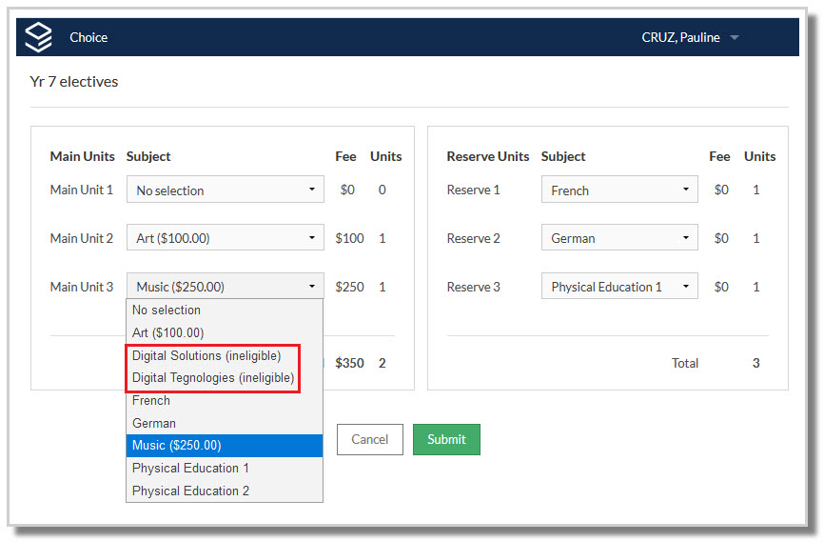Screen dimensions: 824x541
Task: Open the Reserve 1 French dropdown
Action: click(619, 190)
